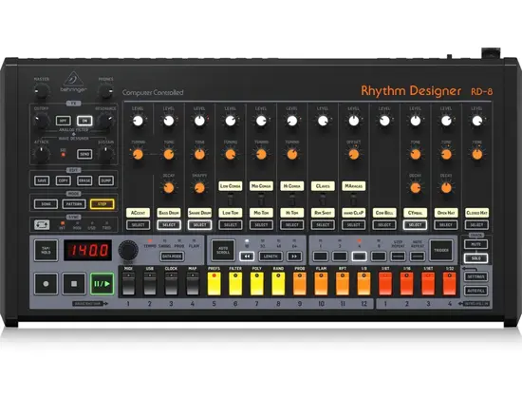The width and height of the screenshot is (522, 399).
Task: Click the Hand Clap Offset knob
Action: [x=354, y=154]
